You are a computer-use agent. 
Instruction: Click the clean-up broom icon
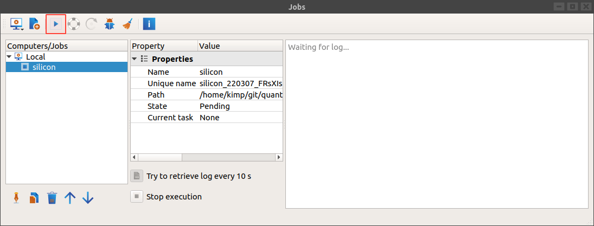[127, 24]
